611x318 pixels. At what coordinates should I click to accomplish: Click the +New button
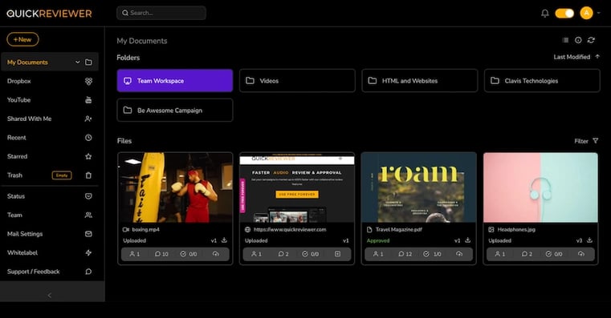point(22,39)
